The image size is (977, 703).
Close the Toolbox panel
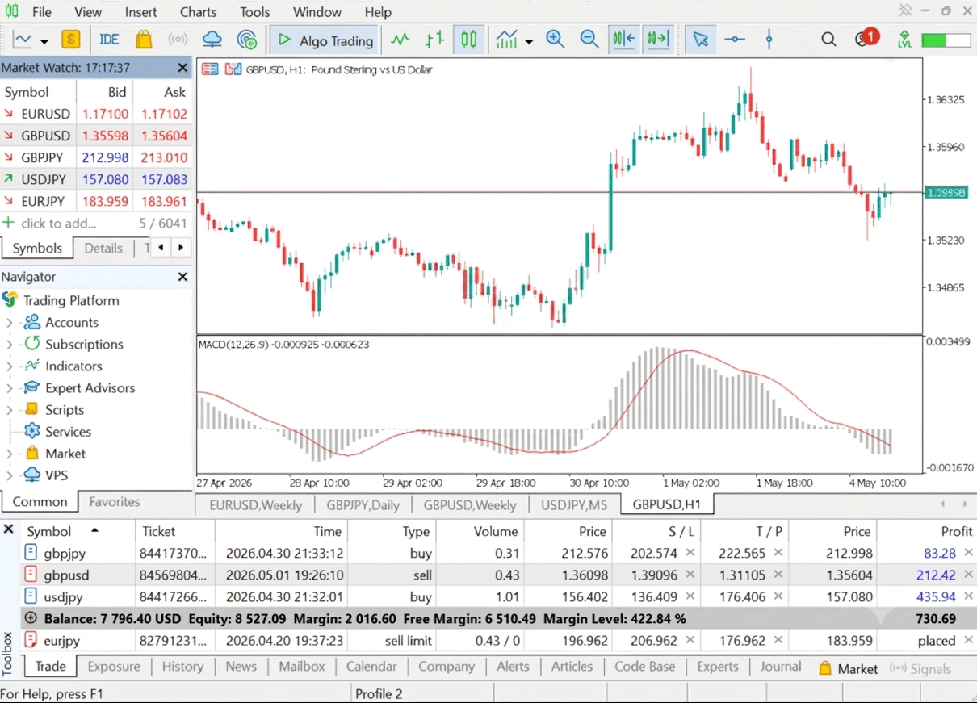tap(8, 529)
